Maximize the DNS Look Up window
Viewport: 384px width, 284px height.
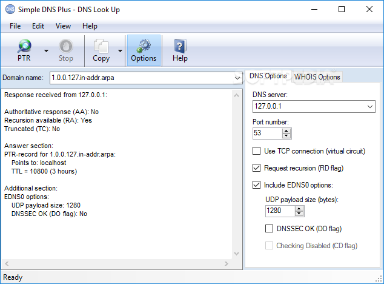tap(342, 9)
